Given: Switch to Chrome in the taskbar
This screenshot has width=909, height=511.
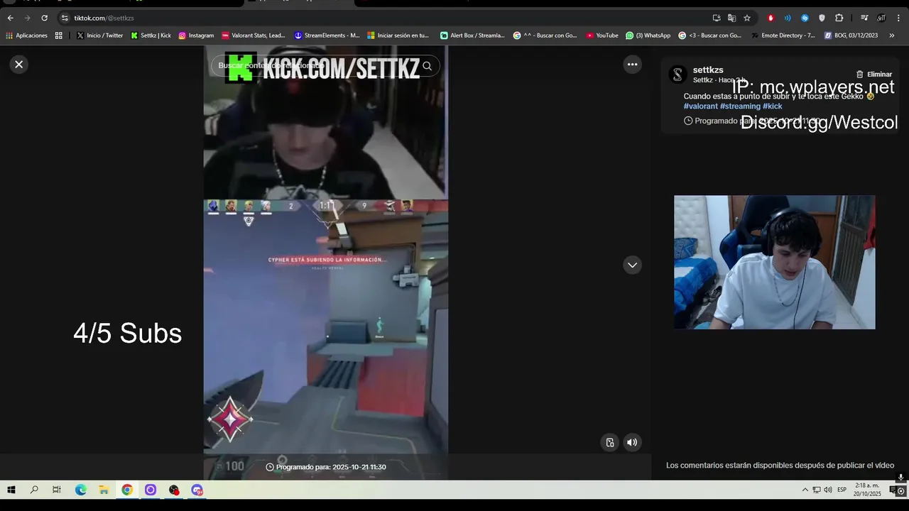Looking at the screenshot, I should click(x=127, y=490).
